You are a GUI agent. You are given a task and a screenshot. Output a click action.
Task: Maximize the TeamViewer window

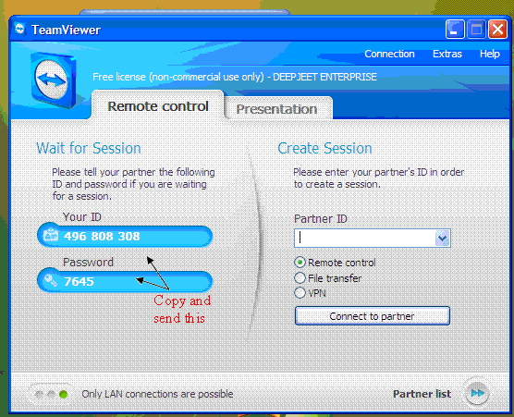(476, 30)
